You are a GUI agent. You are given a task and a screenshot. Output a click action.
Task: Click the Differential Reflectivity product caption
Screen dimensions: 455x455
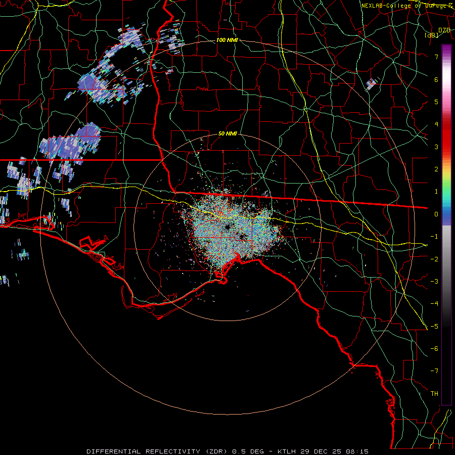point(227,451)
